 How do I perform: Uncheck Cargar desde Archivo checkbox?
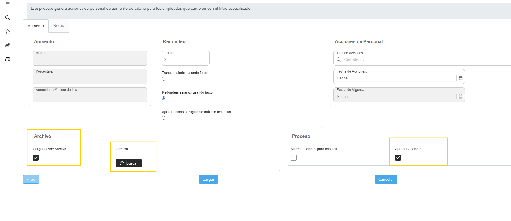click(x=36, y=158)
